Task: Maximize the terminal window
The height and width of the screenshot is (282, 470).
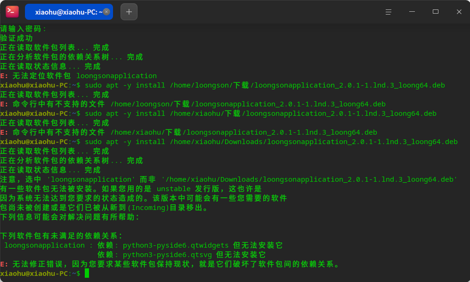Action: 436,12
